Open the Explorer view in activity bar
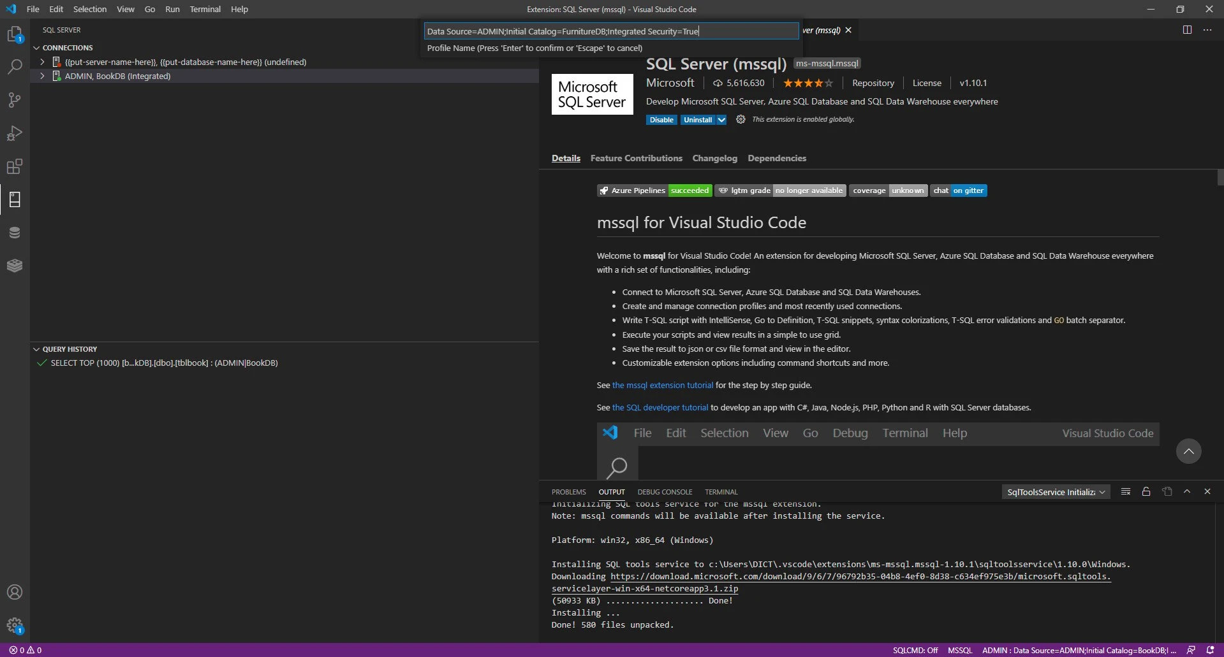This screenshot has height=657, width=1224. pyautogui.click(x=14, y=34)
